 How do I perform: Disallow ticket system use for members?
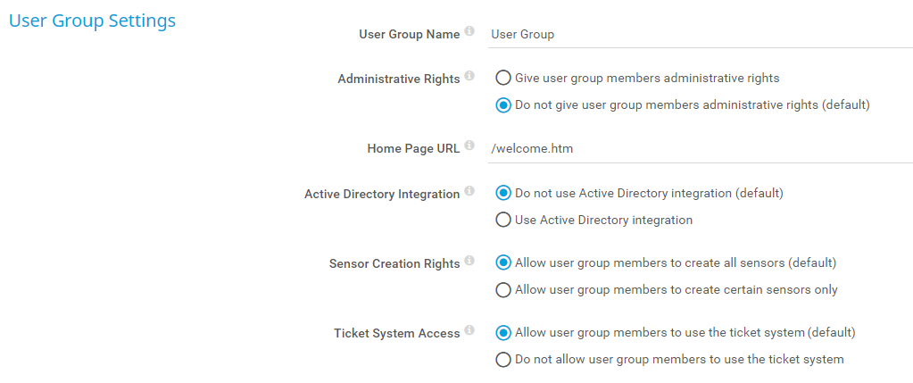(503, 360)
